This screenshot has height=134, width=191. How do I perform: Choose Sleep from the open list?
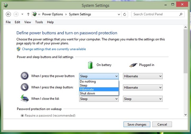pyautogui.click(x=99, y=85)
